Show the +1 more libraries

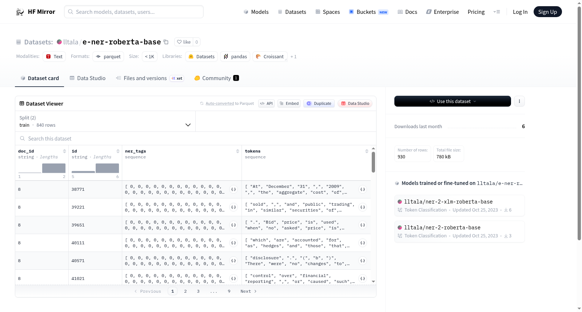pos(294,56)
